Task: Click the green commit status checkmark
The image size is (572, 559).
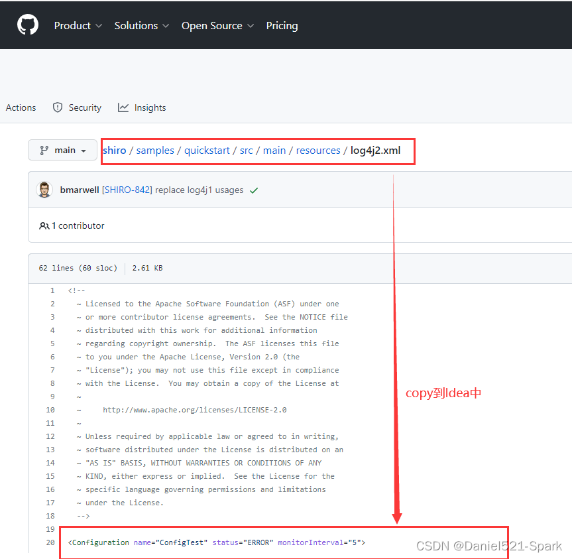Action: tap(254, 190)
